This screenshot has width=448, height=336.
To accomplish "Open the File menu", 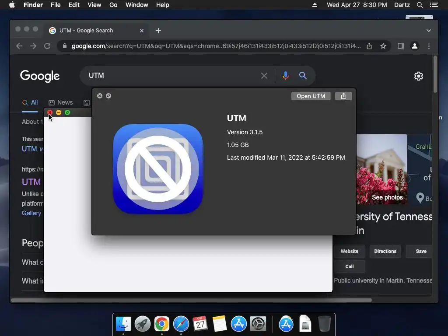I will [56, 5].
